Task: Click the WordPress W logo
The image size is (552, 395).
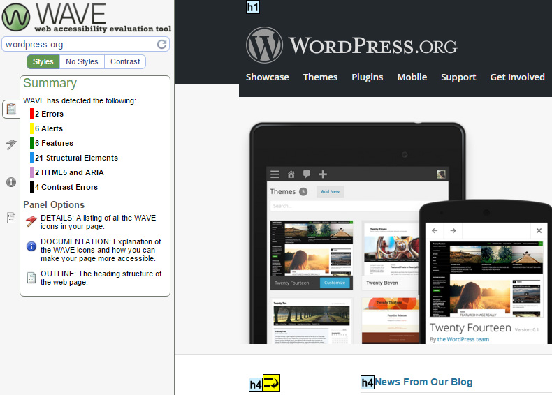Action: click(264, 45)
